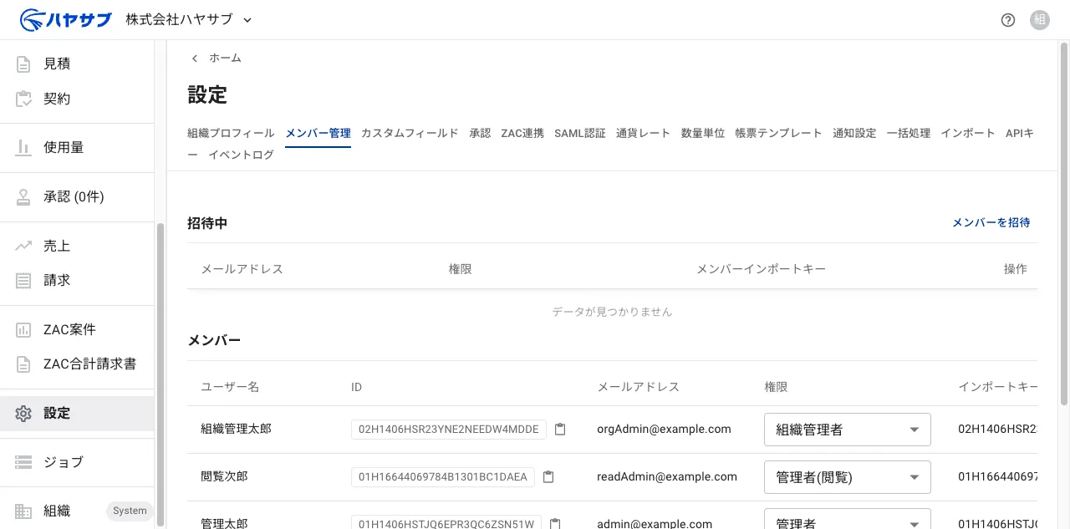Switch to the ZAC連携 tab
Viewport: 1070px width, 529px height.
coord(522,133)
